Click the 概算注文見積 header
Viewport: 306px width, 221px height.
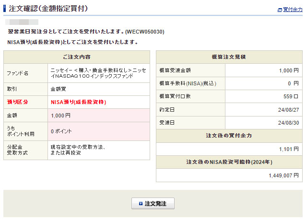click(229, 57)
